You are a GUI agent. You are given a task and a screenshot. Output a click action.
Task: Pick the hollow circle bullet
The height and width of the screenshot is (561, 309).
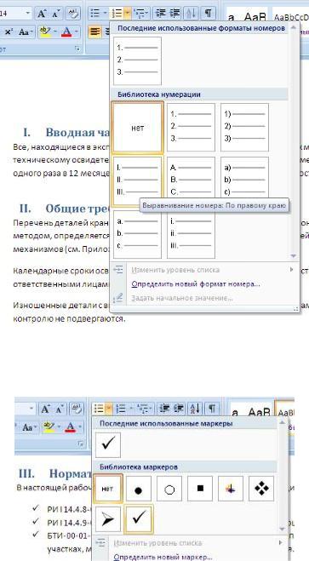click(x=169, y=489)
